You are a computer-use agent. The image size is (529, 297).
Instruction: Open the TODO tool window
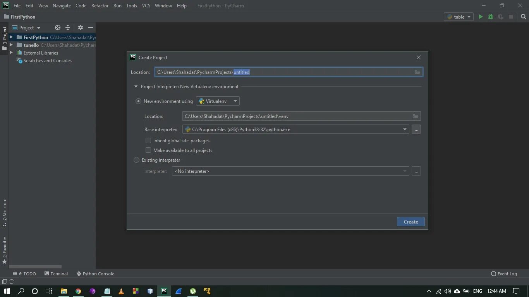click(24, 274)
